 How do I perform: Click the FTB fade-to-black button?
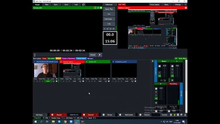coord(109,24)
